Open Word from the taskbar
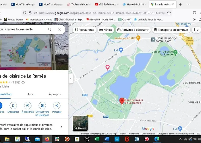The height and width of the screenshot is (143, 201). tap(107, 139)
